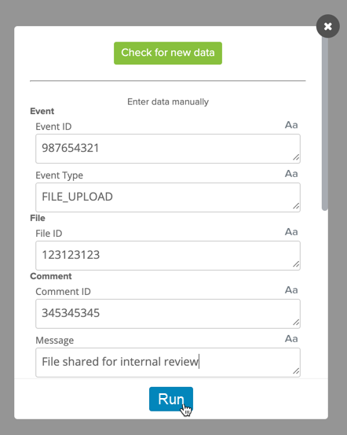The width and height of the screenshot is (347, 435).
Task: Click the resize grip on File ID field
Action: click(296, 264)
